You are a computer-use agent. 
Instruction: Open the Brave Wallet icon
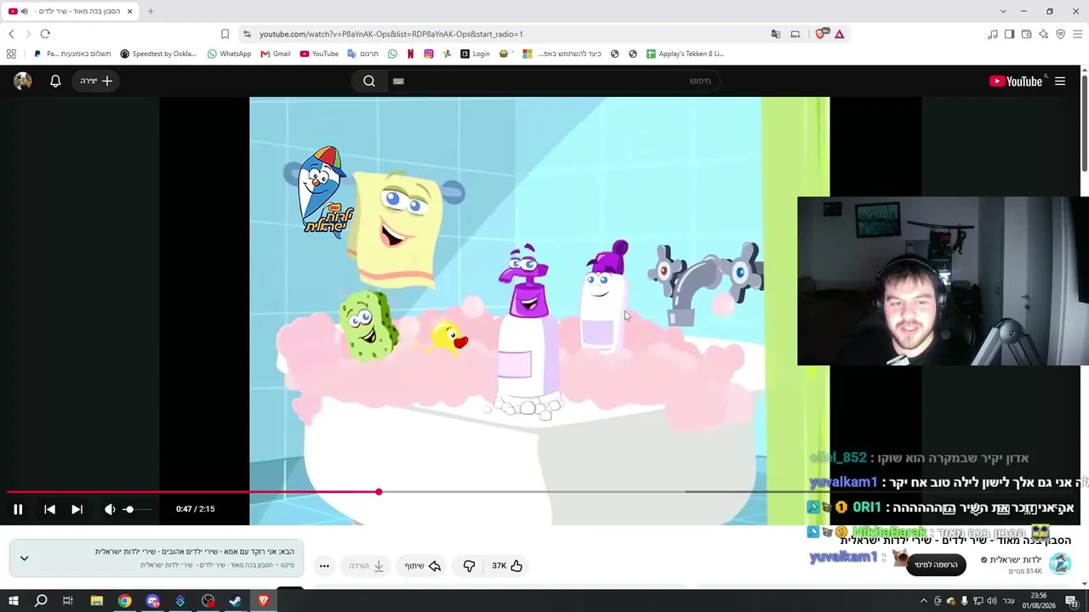pyautogui.click(x=1026, y=34)
